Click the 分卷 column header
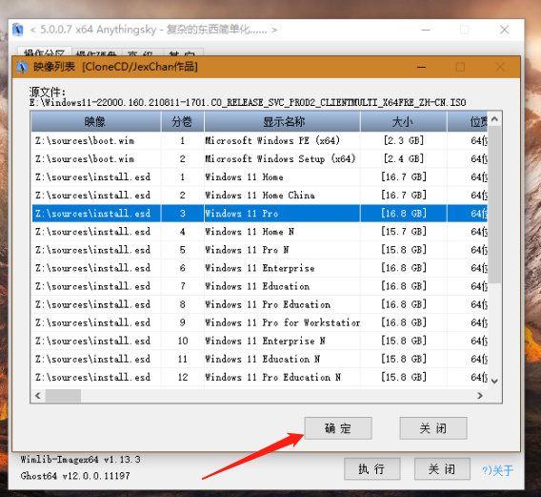 pyautogui.click(x=183, y=122)
